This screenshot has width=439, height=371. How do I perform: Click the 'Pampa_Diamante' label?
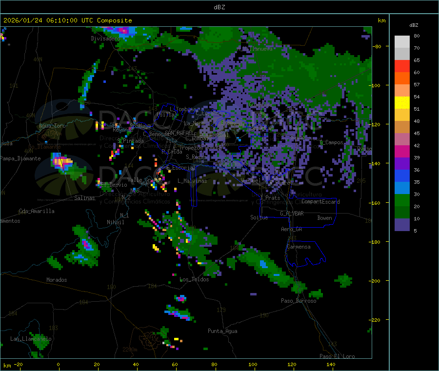tap(20, 158)
